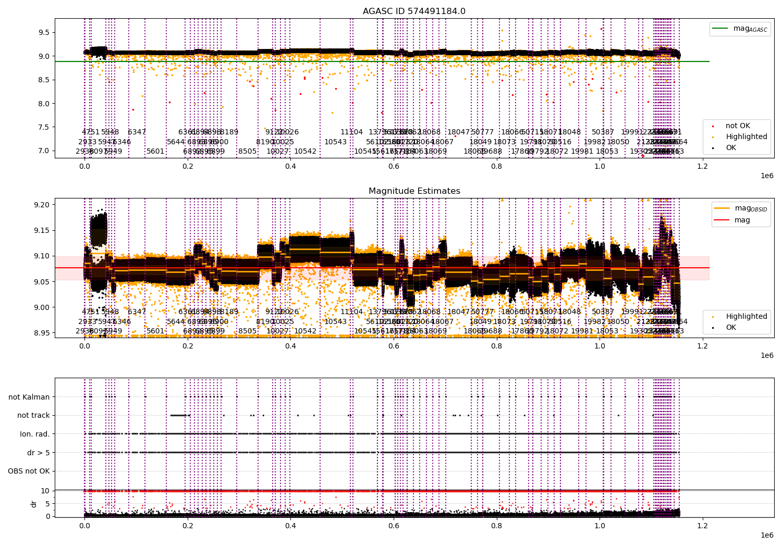Click the '5' tick on dr axis
The height and width of the screenshot is (547, 782).
(x=47, y=503)
